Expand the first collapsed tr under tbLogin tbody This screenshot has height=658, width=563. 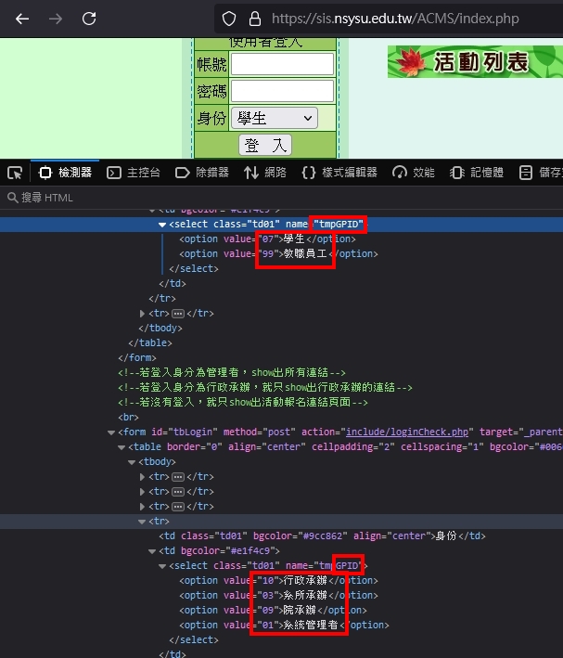click(142, 477)
